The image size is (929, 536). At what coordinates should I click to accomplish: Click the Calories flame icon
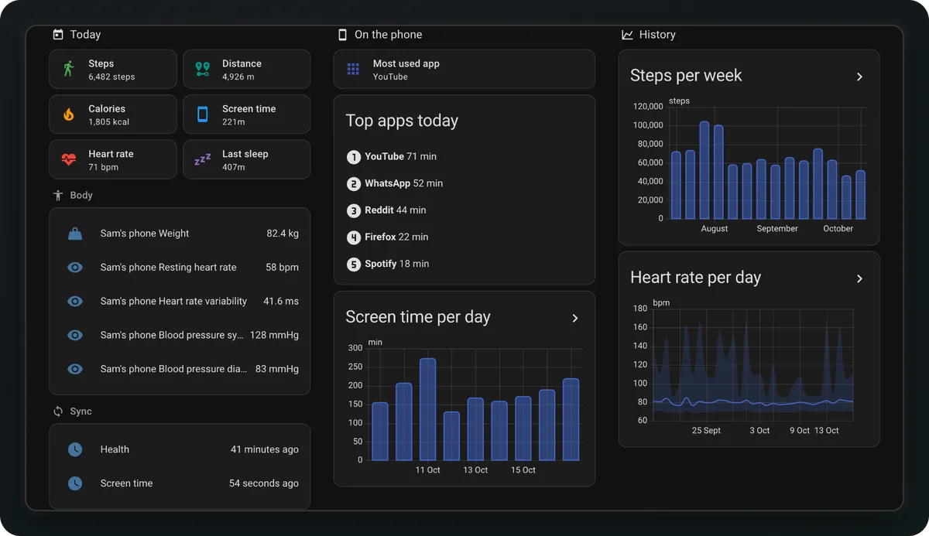tap(69, 114)
